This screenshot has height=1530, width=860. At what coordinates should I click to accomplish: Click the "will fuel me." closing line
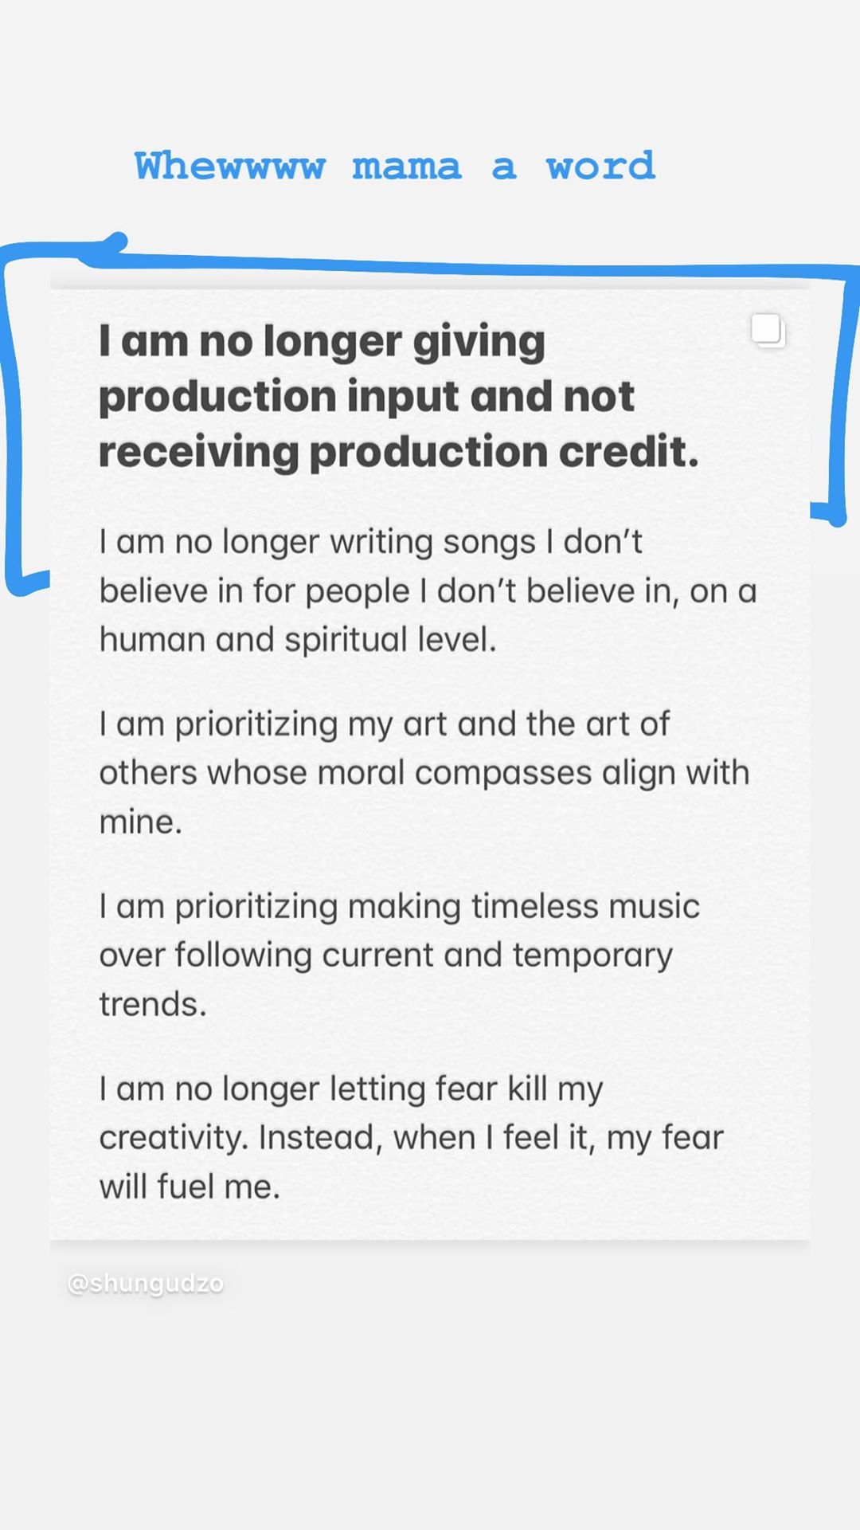[190, 1187]
